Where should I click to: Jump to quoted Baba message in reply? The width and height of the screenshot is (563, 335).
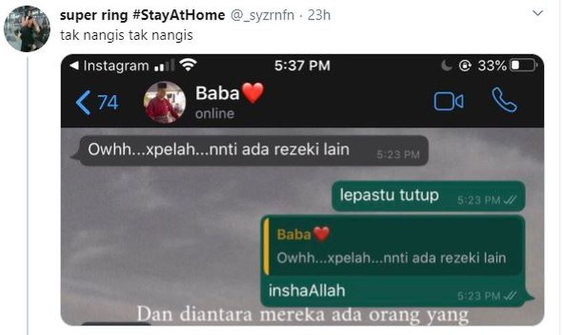(392, 246)
